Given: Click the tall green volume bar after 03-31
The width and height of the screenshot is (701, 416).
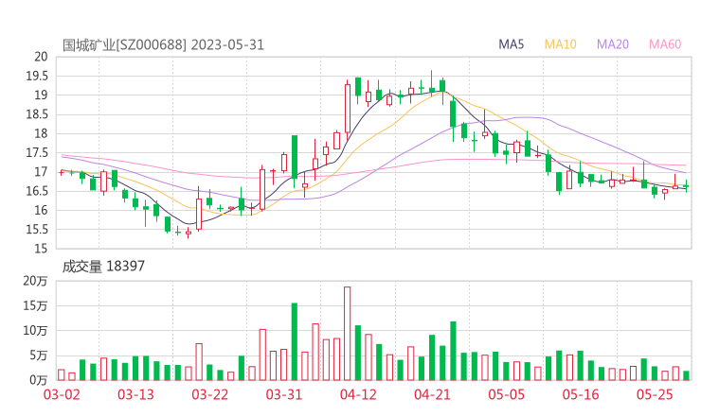Looking at the screenshot, I should click(x=295, y=342).
